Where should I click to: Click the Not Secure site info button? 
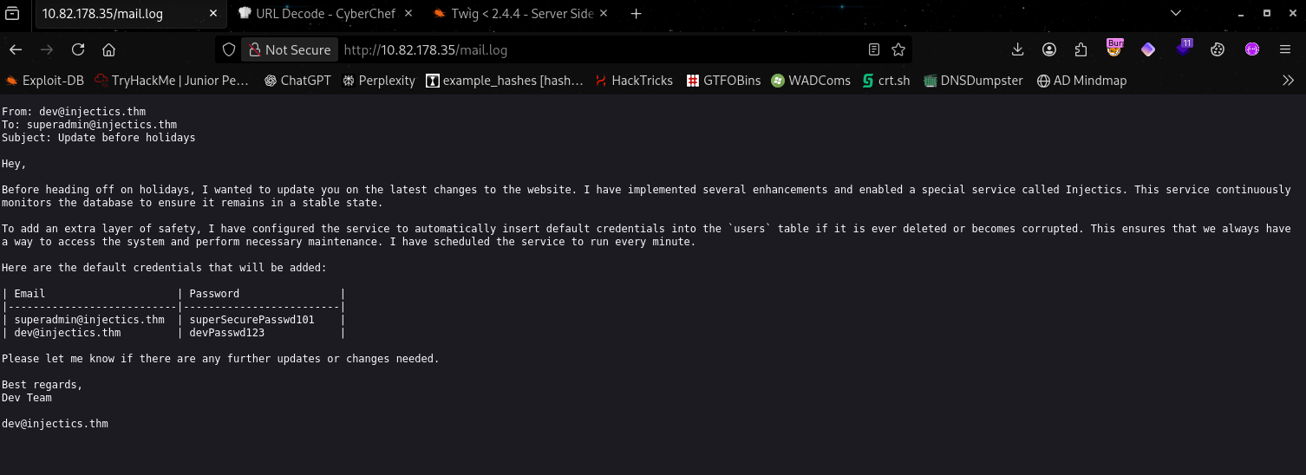[290, 49]
